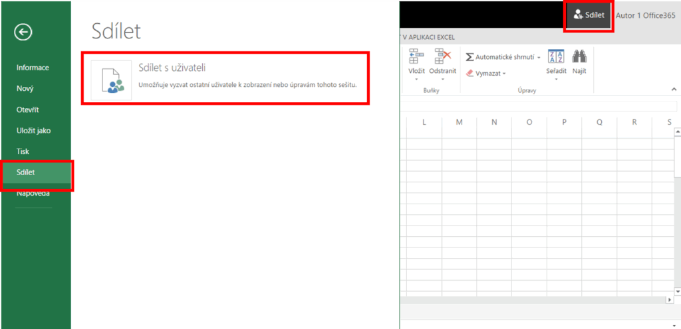This screenshot has height=329, width=681.
Task: Select Nový in the backstage menu
Action: click(x=25, y=88)
